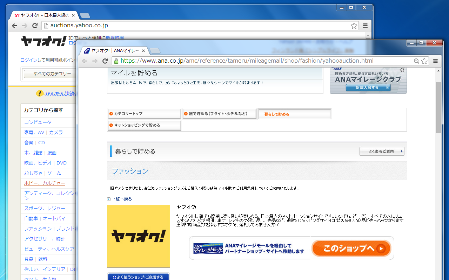
Task: Open CD category link
Action: [x=42, y=142]
